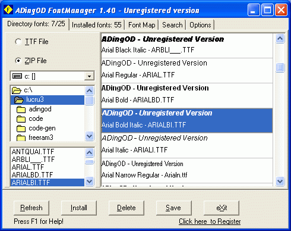This screenshot has height=231, width=291.
Task: Click the font preview scrollbar thumb
Action: coord(280,68)
